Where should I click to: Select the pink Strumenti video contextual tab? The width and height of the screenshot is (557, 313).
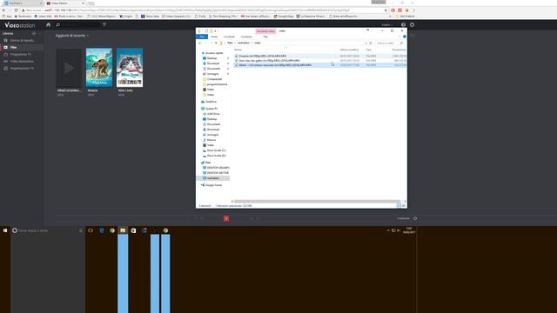tap(265, 31)
